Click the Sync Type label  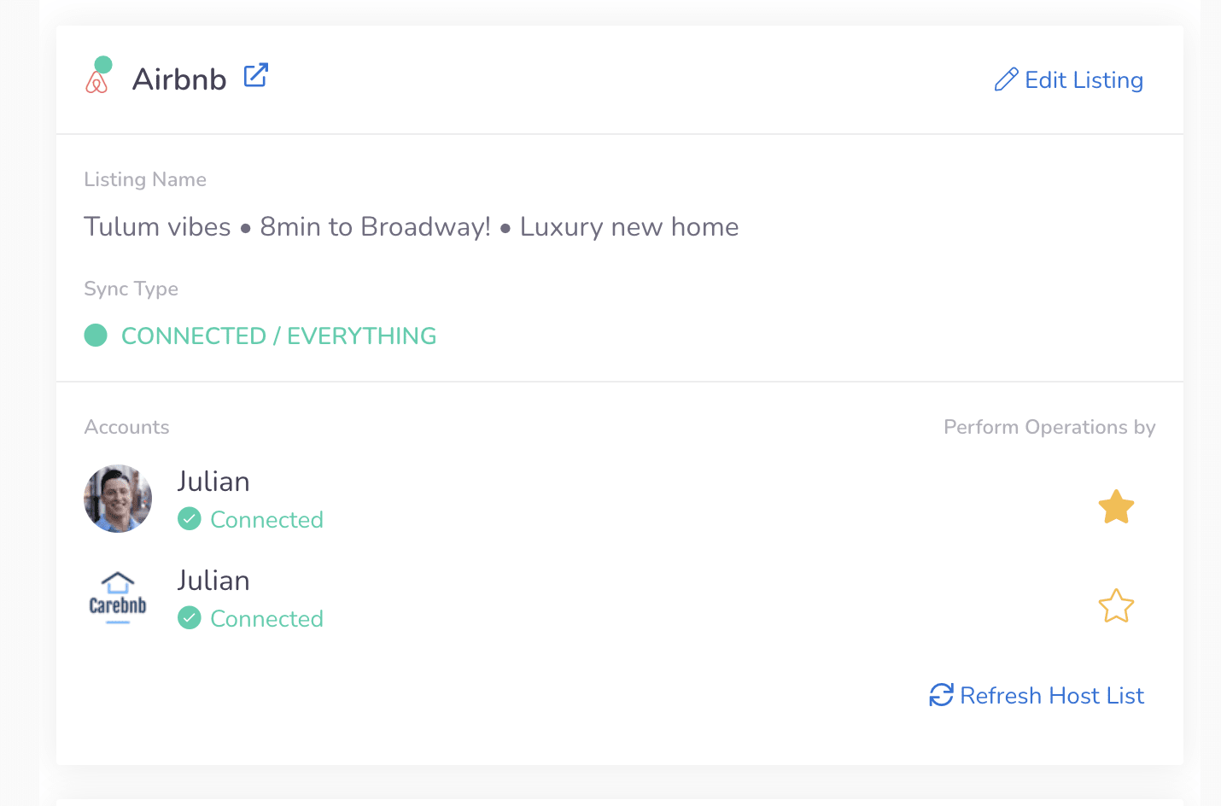pyautogui.click(x=131, y=289)
